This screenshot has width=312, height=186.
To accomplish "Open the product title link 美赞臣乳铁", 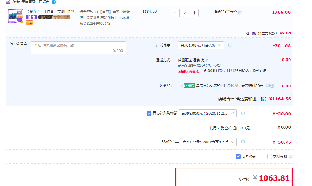I will (52, 12).
